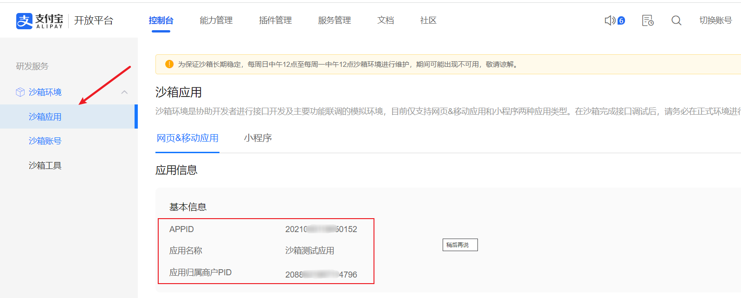Click the search magnifier icon
The image size is (741, 298).
[677, 20]
